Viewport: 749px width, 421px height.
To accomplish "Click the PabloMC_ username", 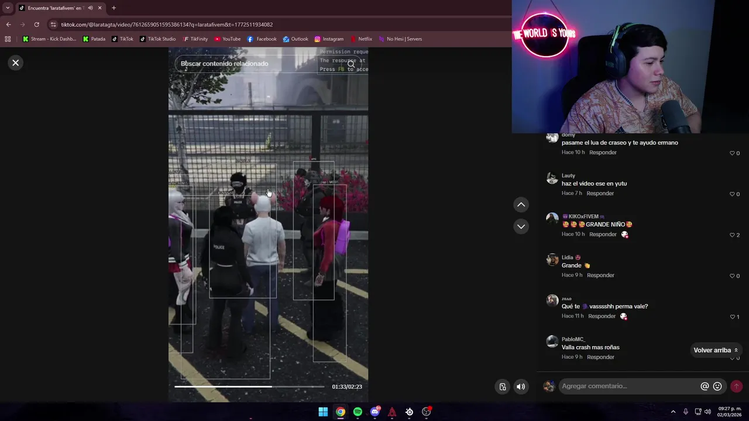I will coord(573,339).
